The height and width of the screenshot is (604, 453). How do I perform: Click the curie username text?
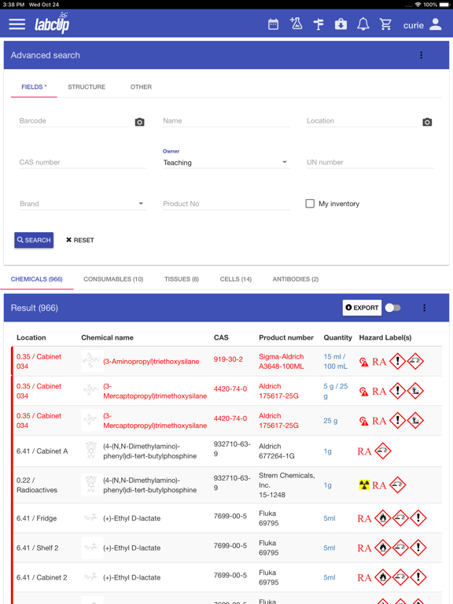click(x=414, y=25)
